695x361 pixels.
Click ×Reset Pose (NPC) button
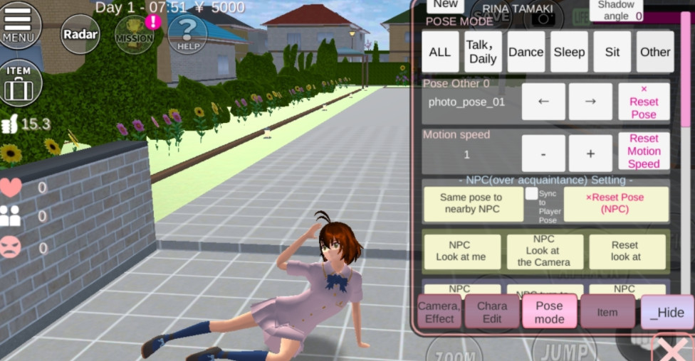click(x=616, y=204)
